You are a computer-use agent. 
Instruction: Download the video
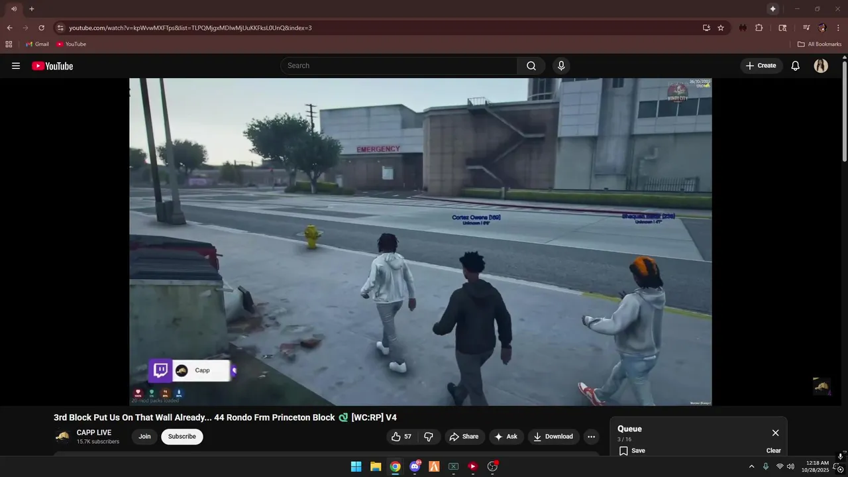click(554, 437)
